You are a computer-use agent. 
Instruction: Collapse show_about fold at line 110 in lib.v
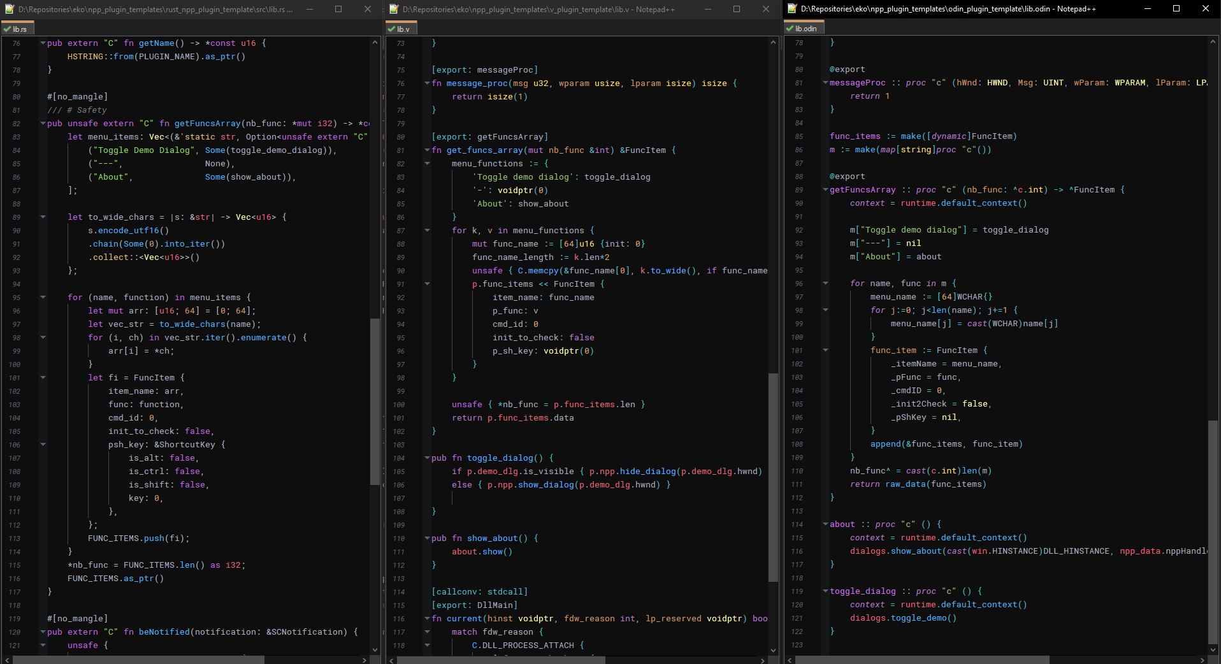427,538
